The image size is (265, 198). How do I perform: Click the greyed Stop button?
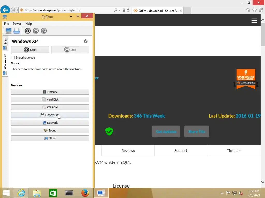70,50
